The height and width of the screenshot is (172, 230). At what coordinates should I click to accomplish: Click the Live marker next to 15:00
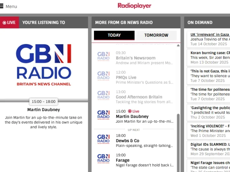(134, 111)
